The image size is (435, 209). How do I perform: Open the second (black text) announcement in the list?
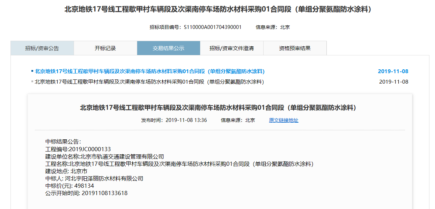pos(149,82)
